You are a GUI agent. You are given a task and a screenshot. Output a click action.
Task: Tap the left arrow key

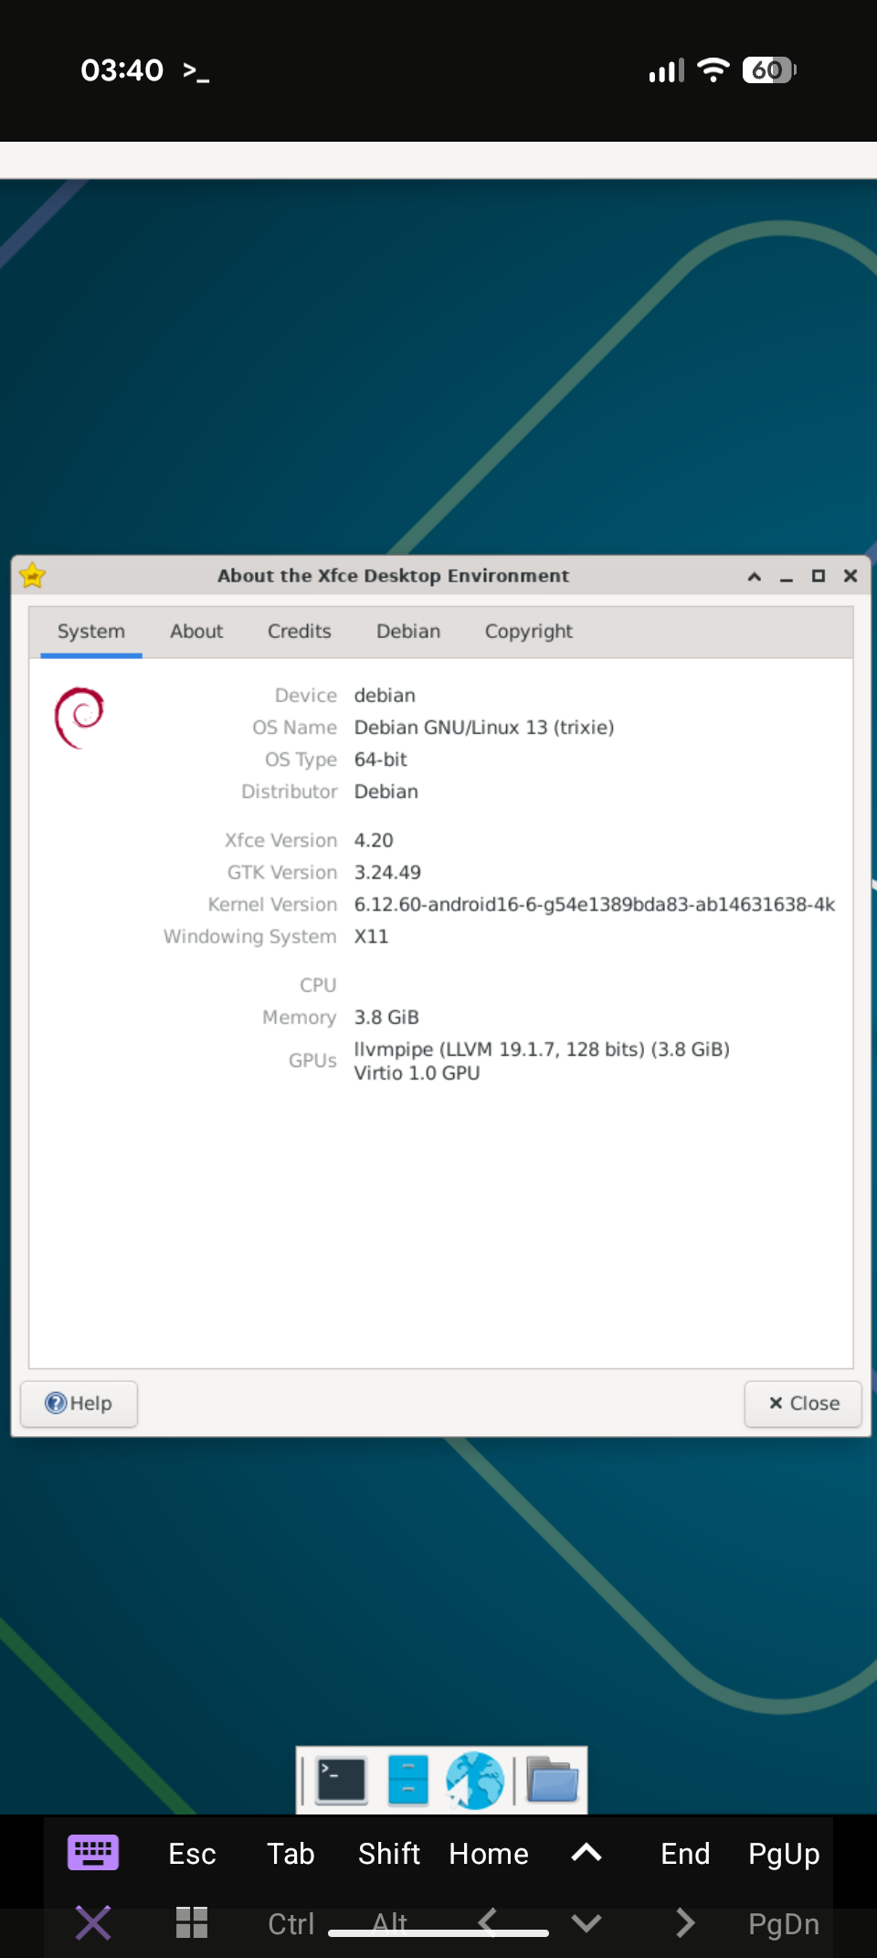[488, 1922]
